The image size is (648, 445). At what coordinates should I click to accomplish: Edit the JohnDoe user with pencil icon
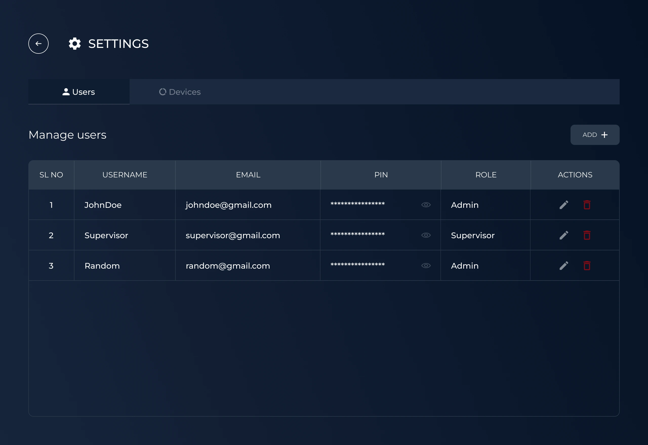(564, 205)
